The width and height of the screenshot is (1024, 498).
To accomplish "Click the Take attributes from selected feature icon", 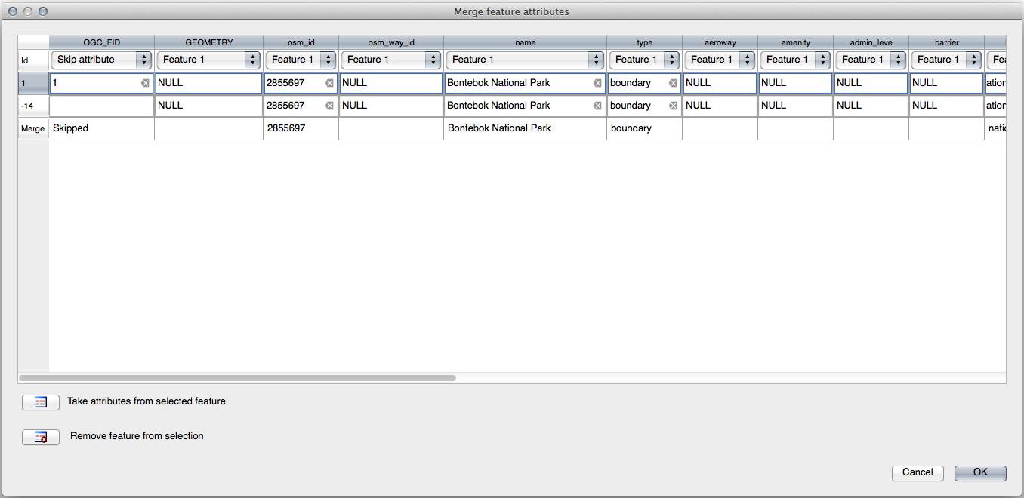I will point(40,402).
